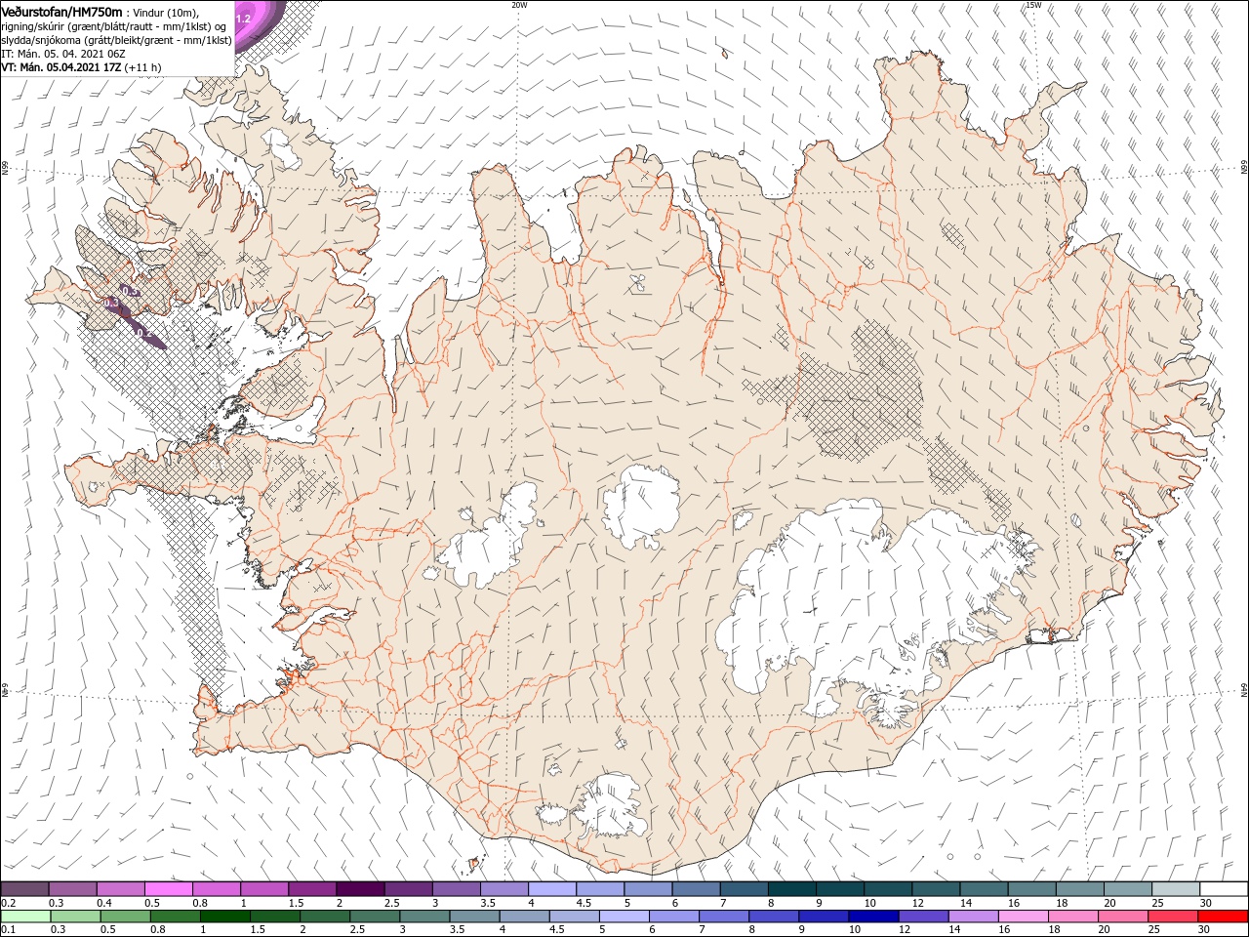Viewport: 1249px width, 937px height.
Task: Click the 'Vindur (10m)' legend text
Action: 166,12
